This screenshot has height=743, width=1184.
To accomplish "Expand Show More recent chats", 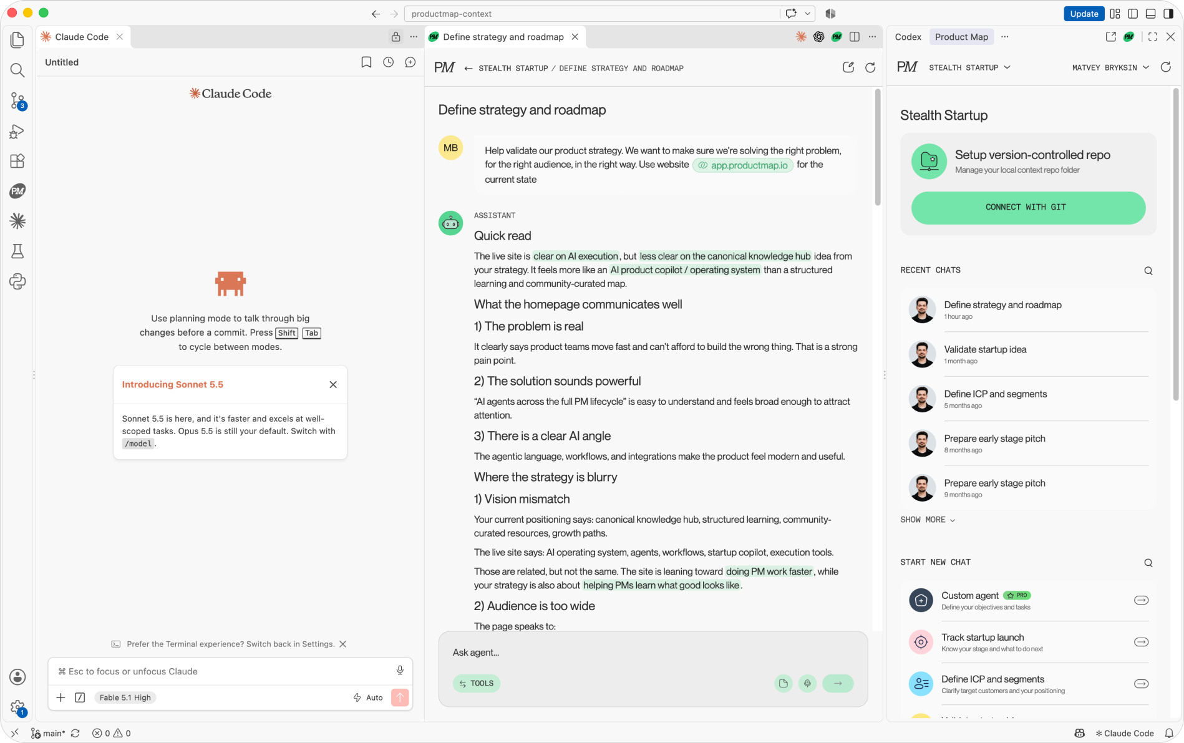I will pyautogui.click(x=928, y=520).
